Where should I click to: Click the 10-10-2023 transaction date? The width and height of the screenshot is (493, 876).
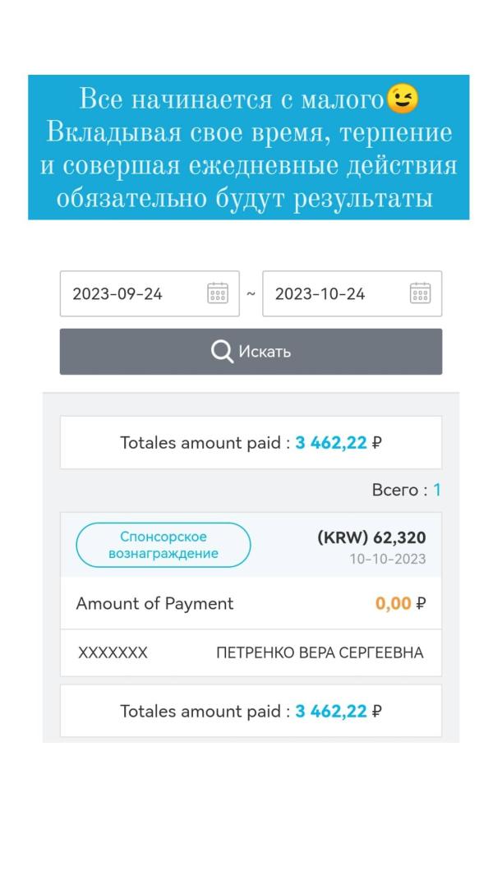point(388,559)
